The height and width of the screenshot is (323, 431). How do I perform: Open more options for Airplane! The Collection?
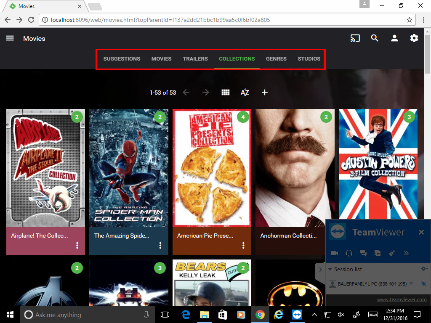point(77,245)
